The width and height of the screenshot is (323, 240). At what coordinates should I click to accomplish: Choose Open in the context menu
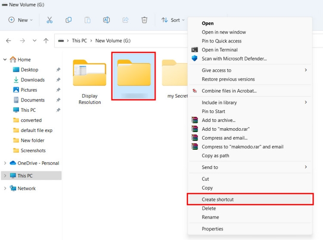[x=250, y=23]
